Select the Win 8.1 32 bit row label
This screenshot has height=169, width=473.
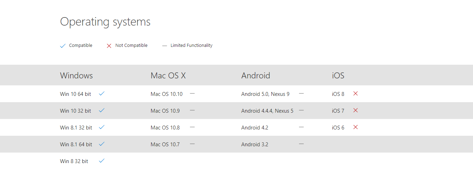click(x=76, y=127)
